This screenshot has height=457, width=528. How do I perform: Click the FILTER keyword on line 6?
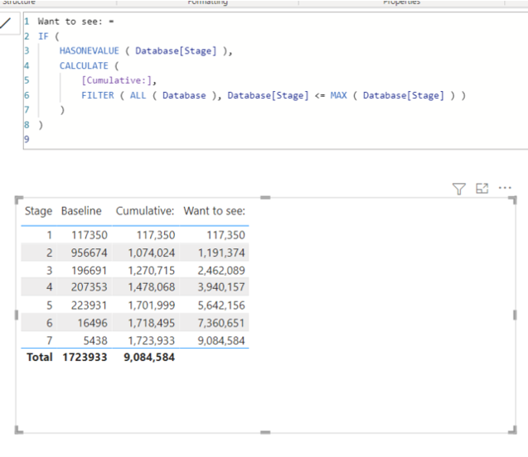click(98, 95)
